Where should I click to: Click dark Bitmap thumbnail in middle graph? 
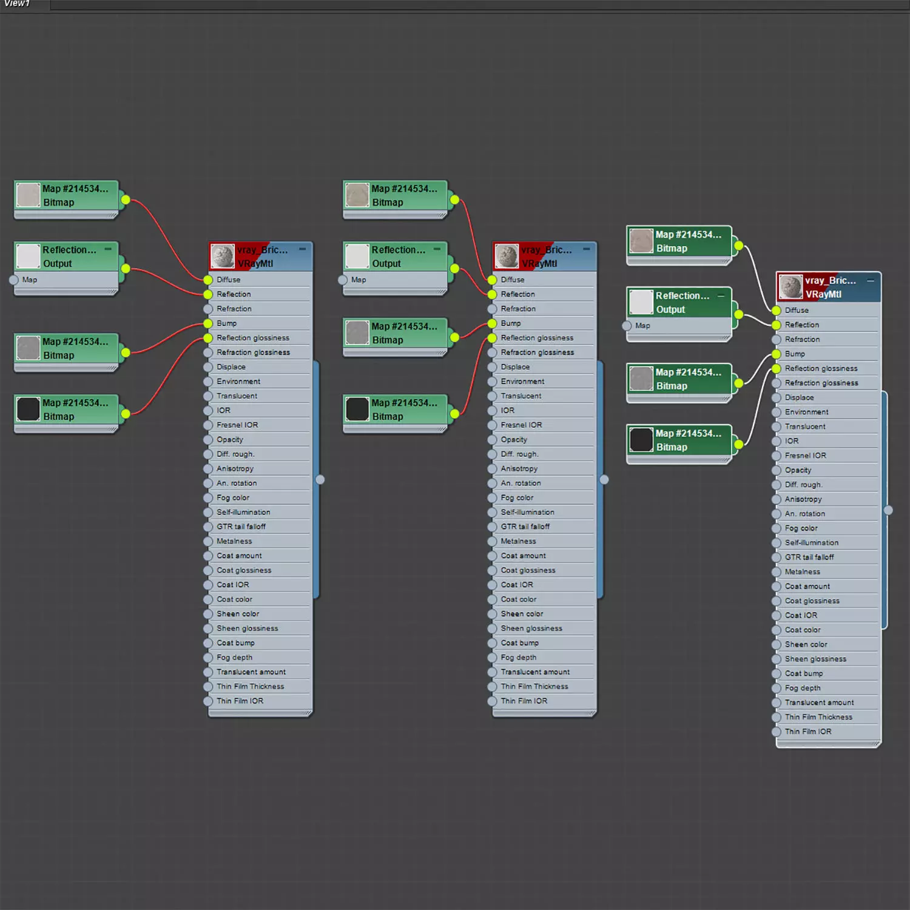click(x=357, y=409)
